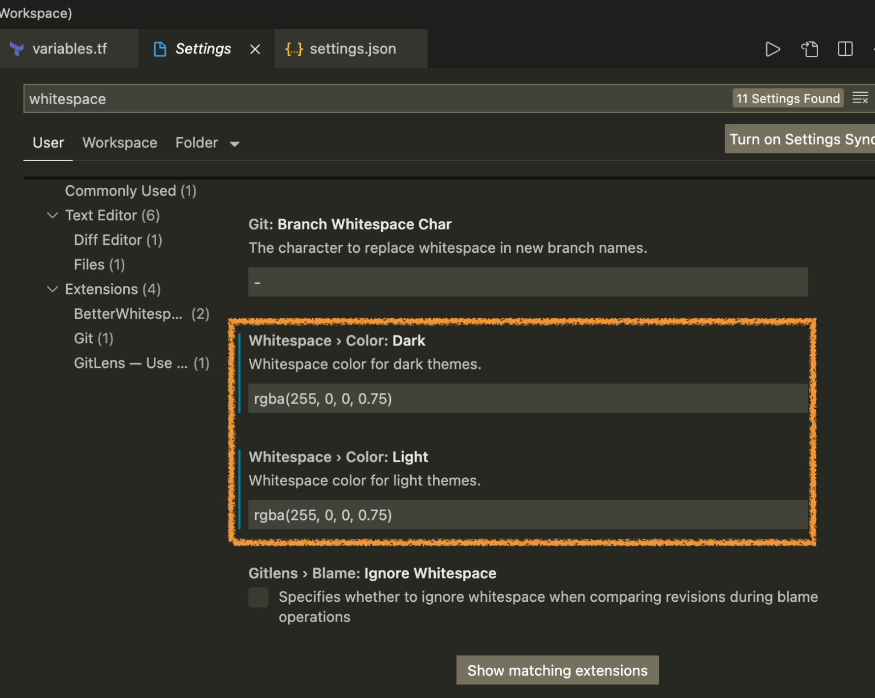Clear the settings search with the filter icon
Image resolution: width=875 pixels, height=698 pixels.
point(860,97)
